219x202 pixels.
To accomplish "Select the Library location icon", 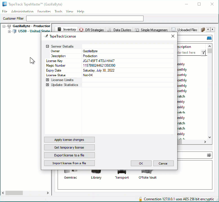I will click(x=96, y=172).
